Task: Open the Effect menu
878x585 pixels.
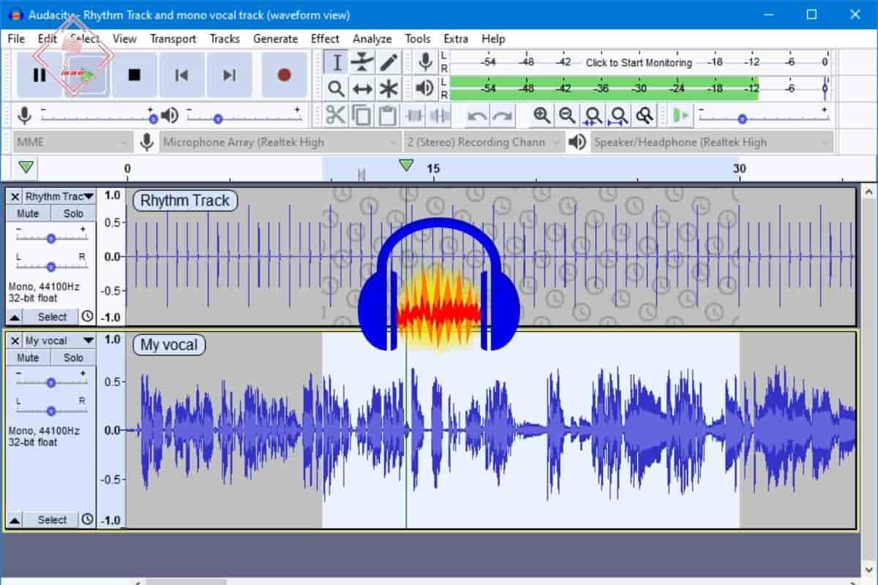Action: [324, 39]
